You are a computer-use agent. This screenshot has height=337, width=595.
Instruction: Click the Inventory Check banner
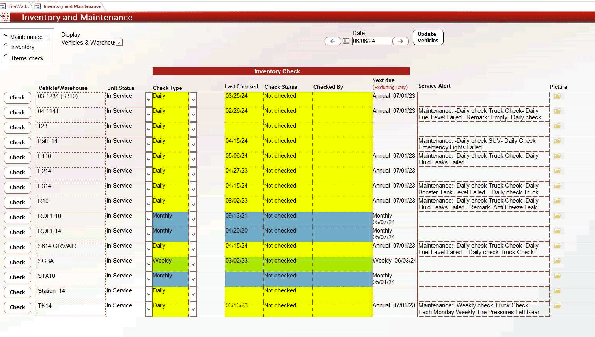(x=281, y=71)
